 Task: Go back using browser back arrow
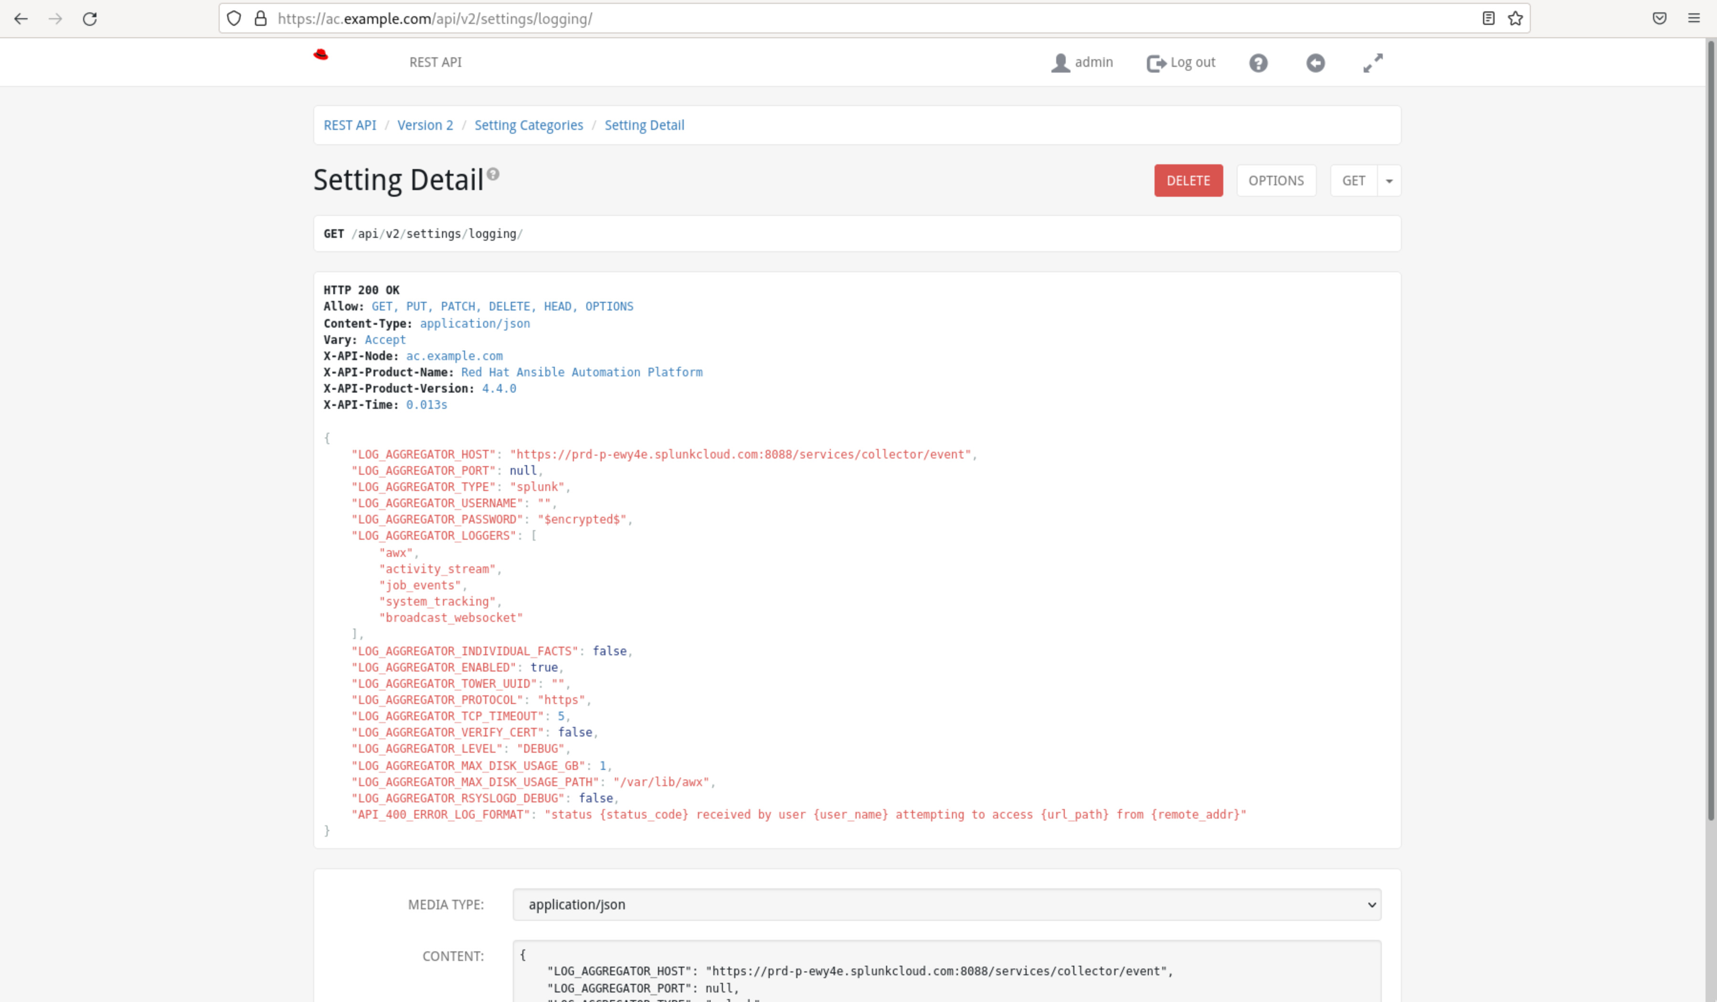21,19
